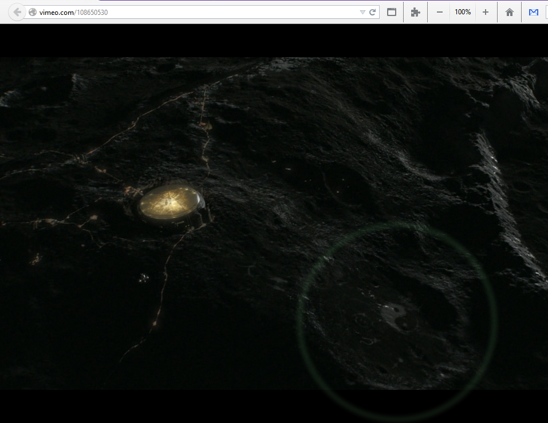Zoom out with the minus button
Screen dimensions: 548x423
click(x=440, y=12)
